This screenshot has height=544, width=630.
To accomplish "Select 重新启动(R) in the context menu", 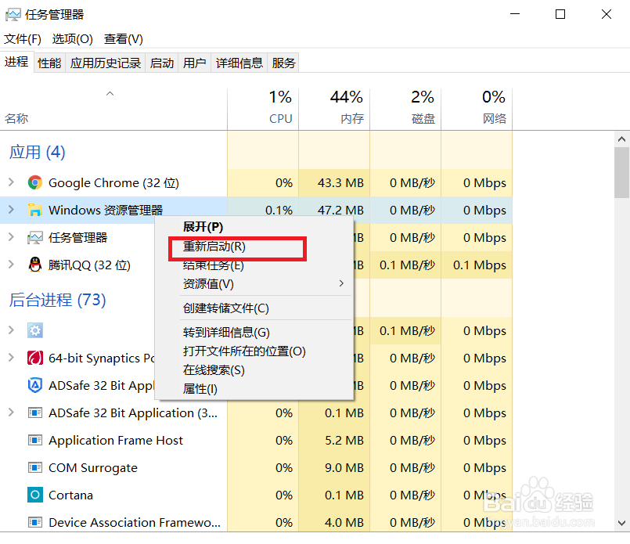I will (214, 246).
